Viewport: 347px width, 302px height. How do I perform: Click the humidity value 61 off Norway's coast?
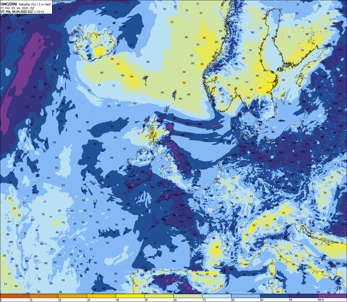tap(198, 45)
